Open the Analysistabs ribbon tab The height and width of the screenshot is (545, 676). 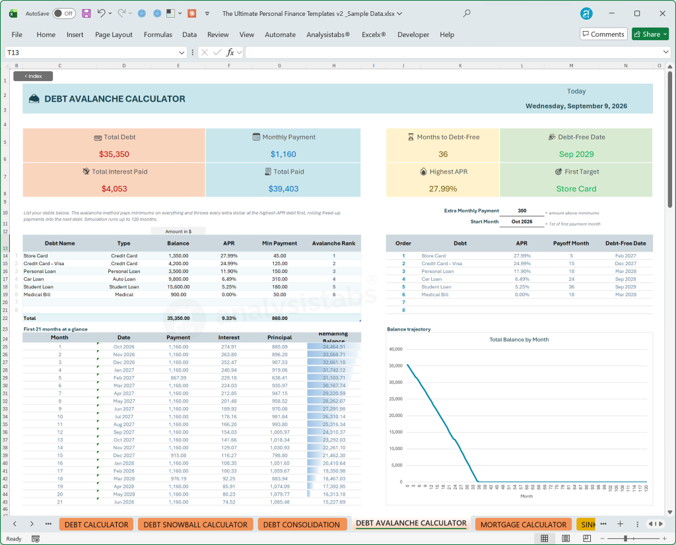(x=328, y=34)
